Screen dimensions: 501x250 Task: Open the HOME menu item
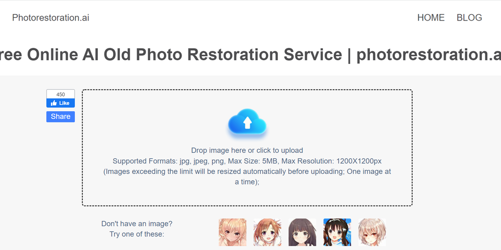click(x=431, y=18)
